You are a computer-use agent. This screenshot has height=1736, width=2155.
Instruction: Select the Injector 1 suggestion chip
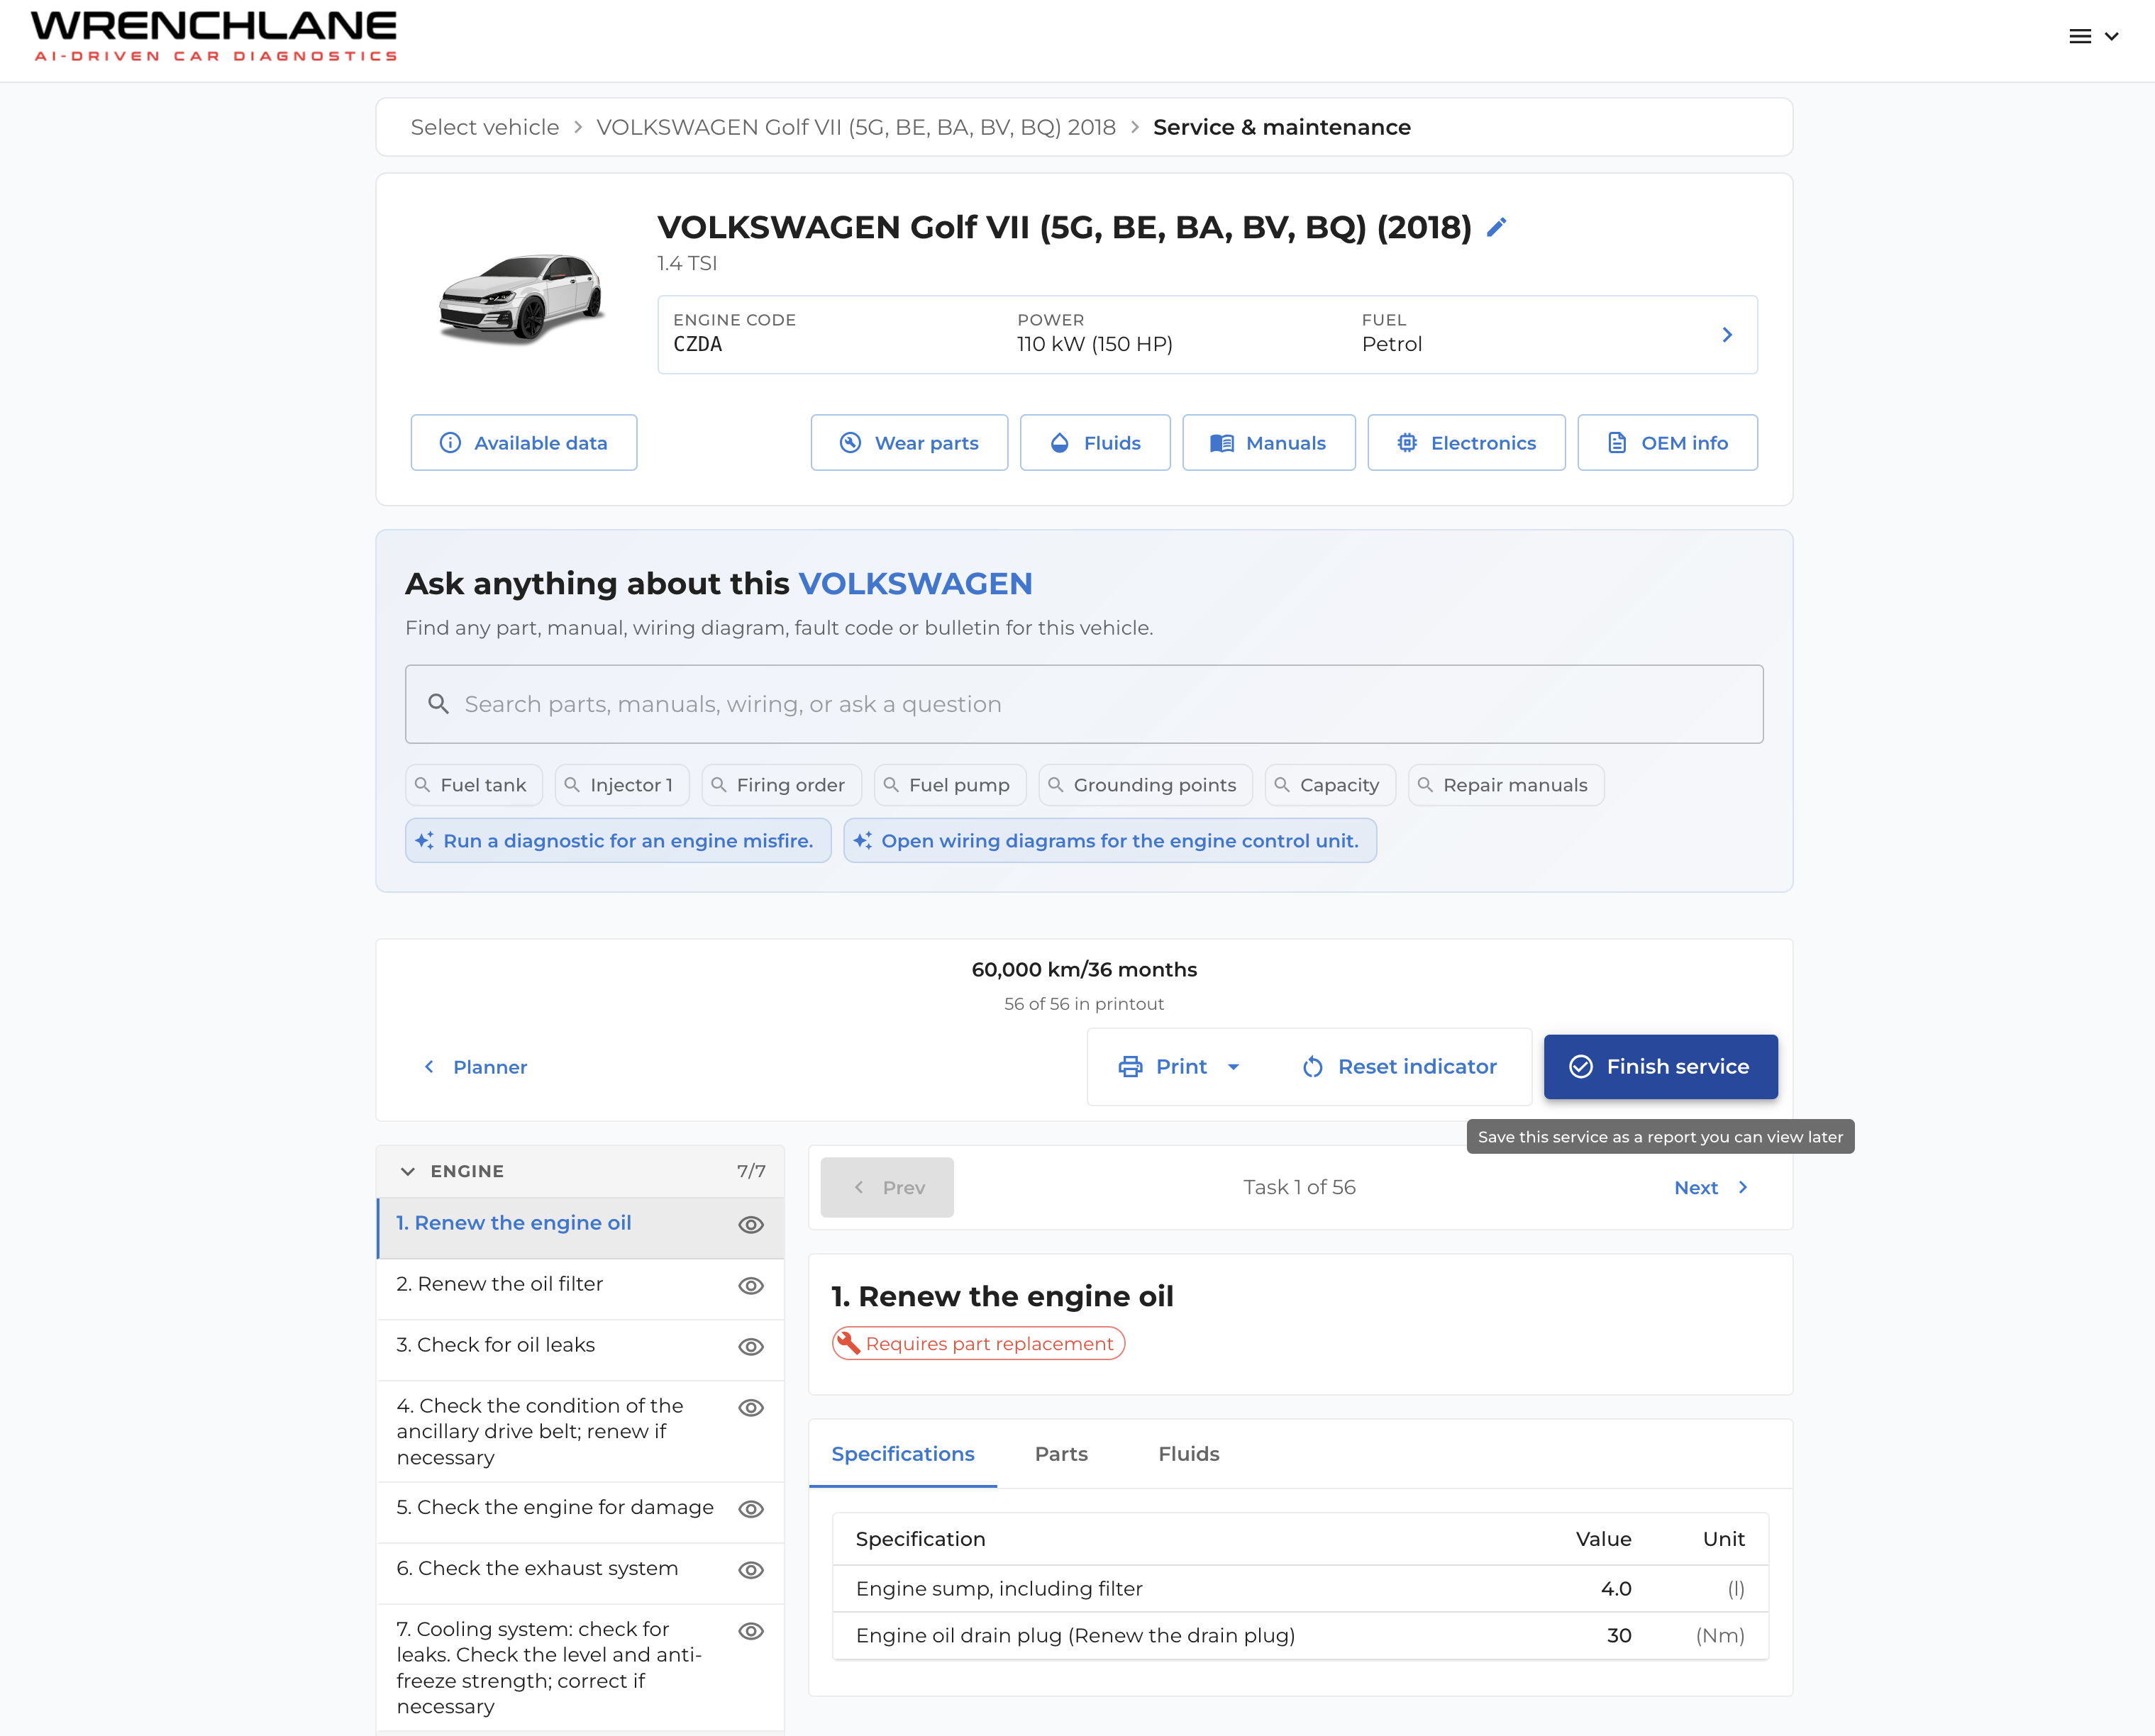click(622, 785)
